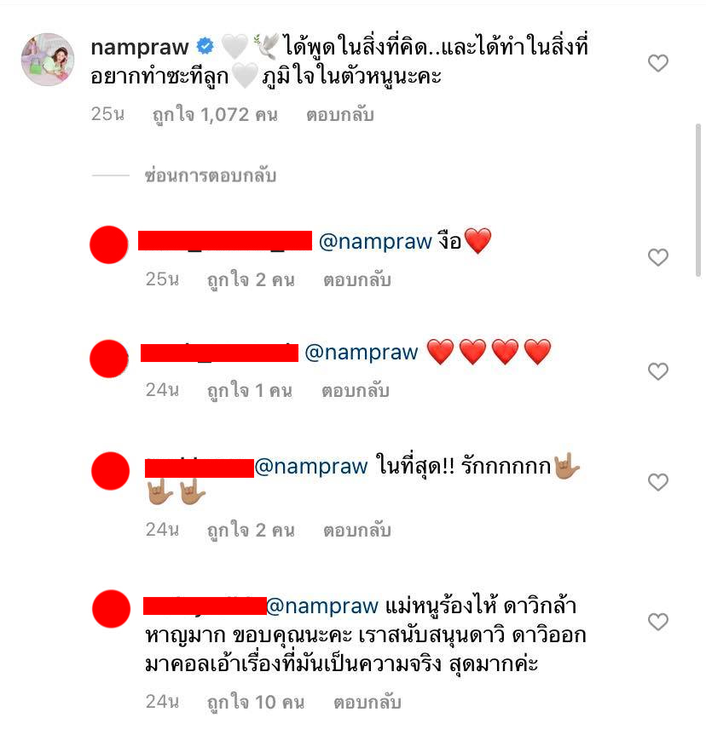Image resolution: width=706 pixels, height=735 pixels.
Task: Reply to nampraw's main comment via ตอบกลับ
Action: [340, 115]
